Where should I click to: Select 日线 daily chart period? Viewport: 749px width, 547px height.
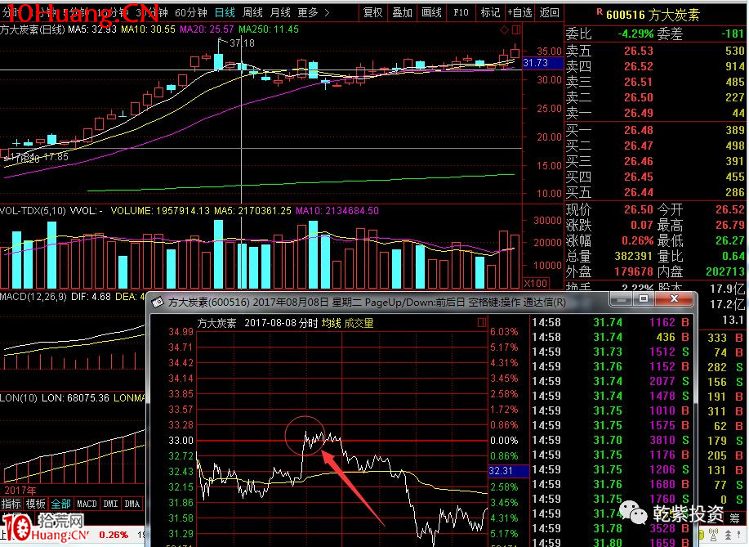pyautogui.click(x=225, y=13)
